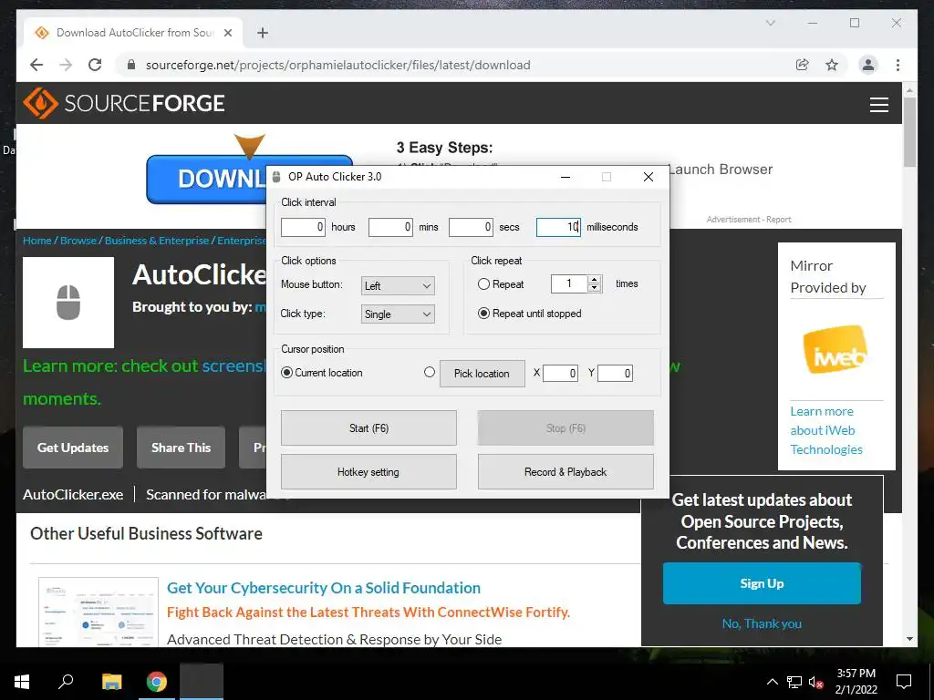Open the Click type dropdown
This screenshot has height=700, width=934.
(398, 314)
